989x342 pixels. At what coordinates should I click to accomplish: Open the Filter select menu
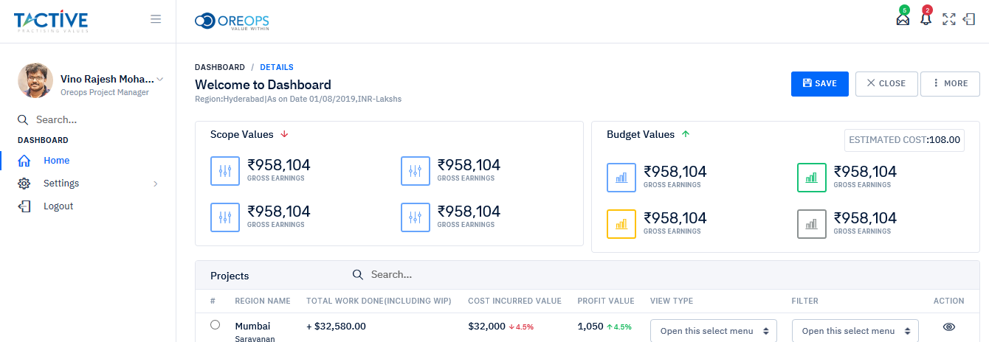[x=855, y=331]
